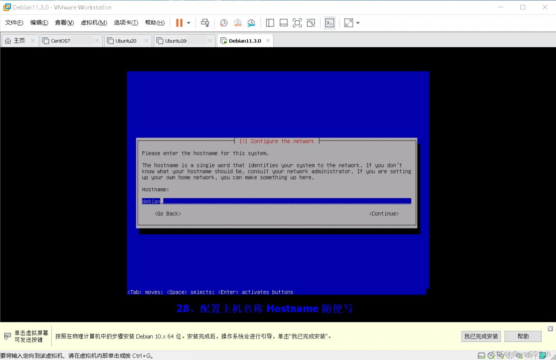Click the VMware Workstation logo in title bar
The width and height of the screenshot is (556, 360).
pos(7,7)
